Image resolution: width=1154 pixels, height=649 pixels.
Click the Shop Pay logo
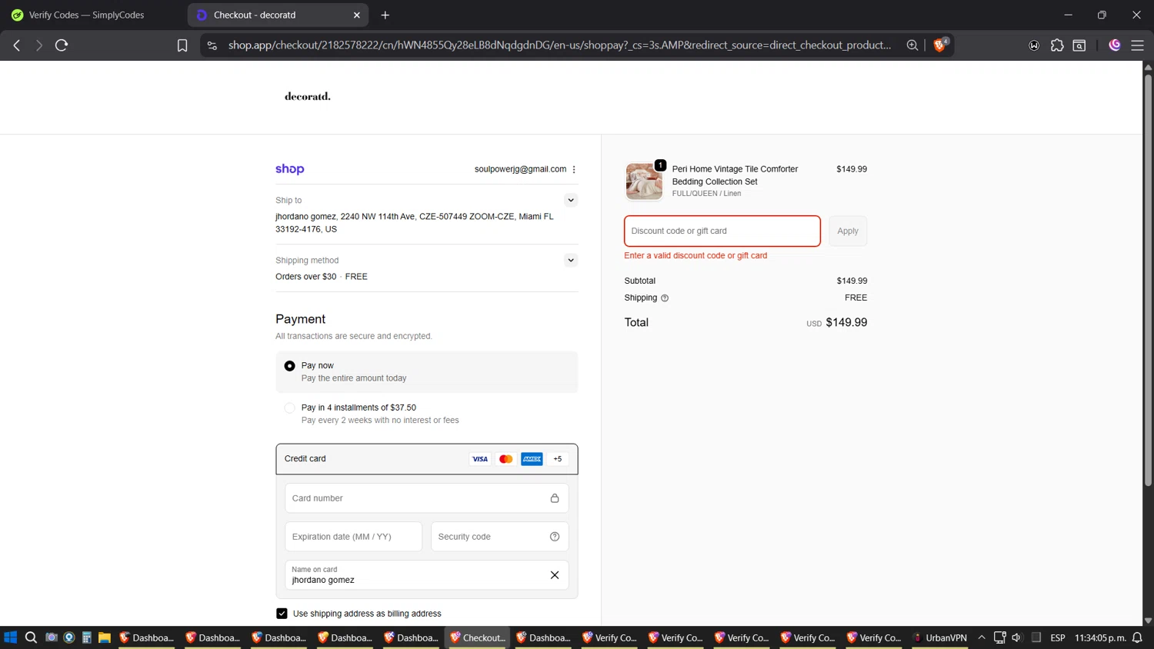[x=290, y=169]
